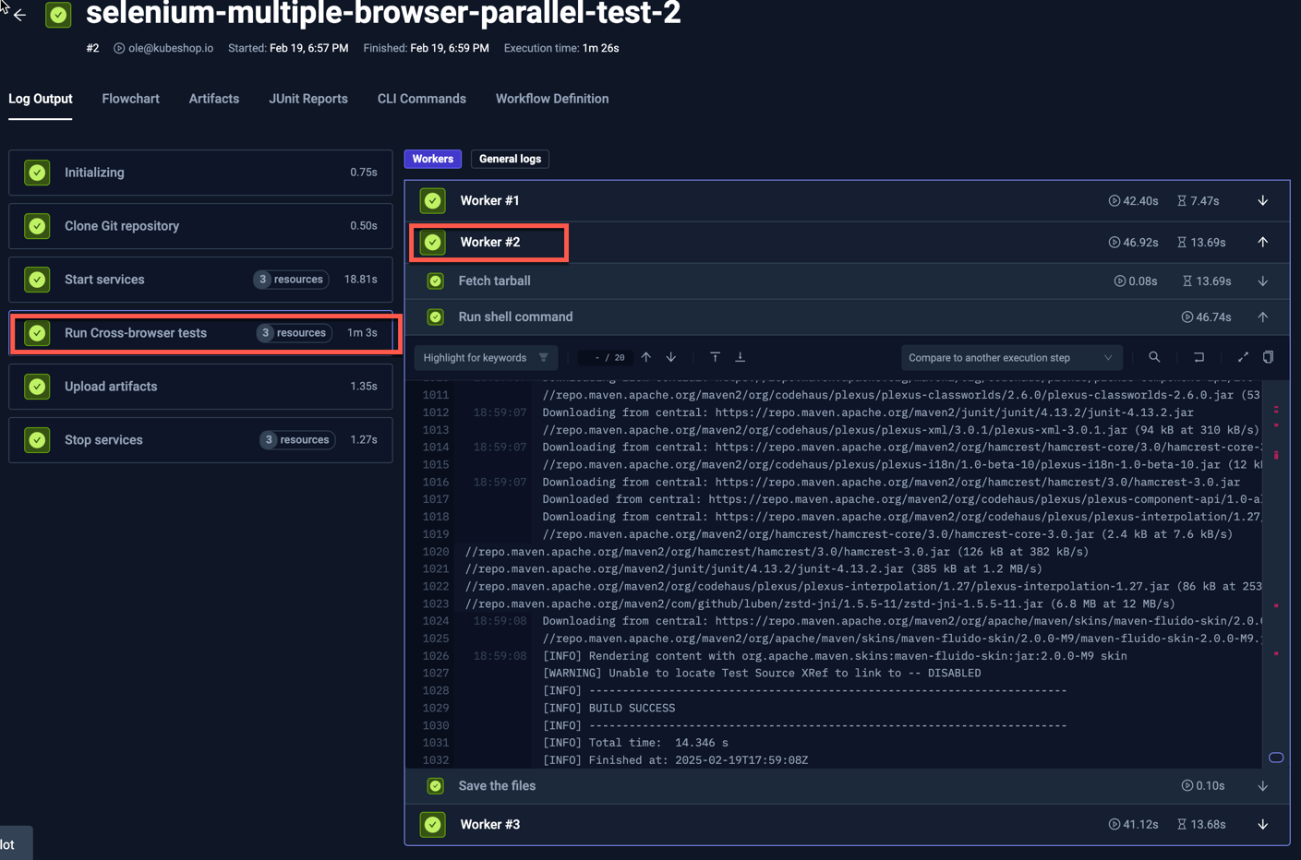Image resolution: width=1301 pixels, height=860 pixels.
Task: Open Compare to another execution step dropdown
Action: tap(1010, 358)
